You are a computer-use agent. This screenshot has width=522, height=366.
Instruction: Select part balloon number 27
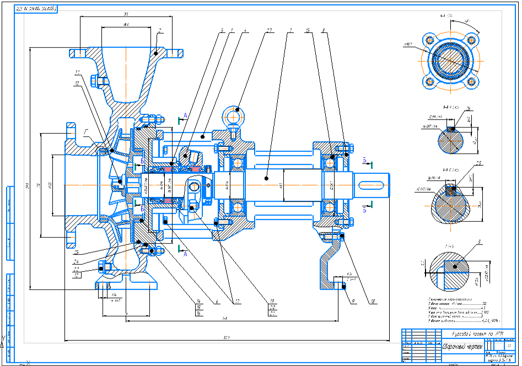pyautogui.click(x=268, y=31)
